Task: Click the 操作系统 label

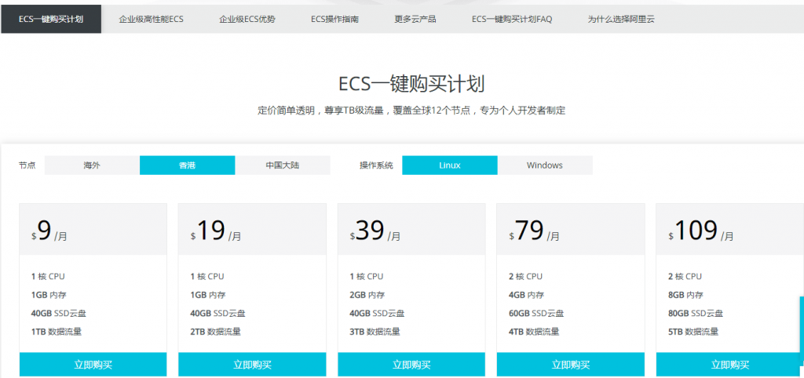Action: click(376, 165)
